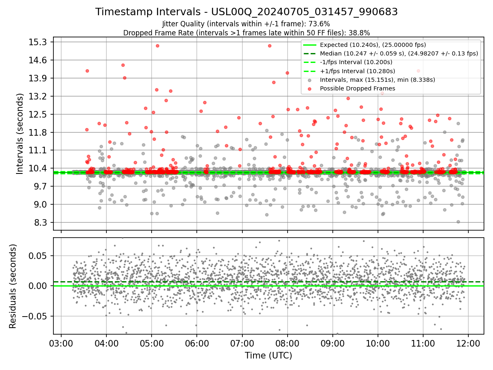Click the 10.4 y-axis tick label
493x370 pixels.
[x=39, y=169]
